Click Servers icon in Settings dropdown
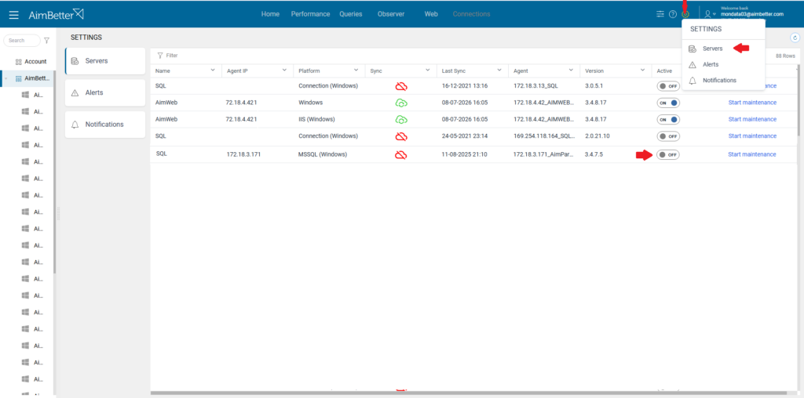The width and height of the screenshot is (804, 398). 693,49
